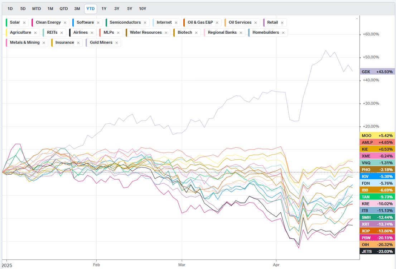This screenshot has width=396, height=269.
Task: Remove the Water Resources chip via its x
Action: pos(166,33)
